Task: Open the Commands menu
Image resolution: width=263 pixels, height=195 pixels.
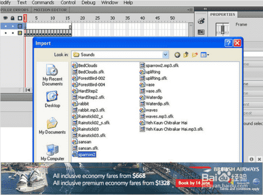Action: pos(43,3)
